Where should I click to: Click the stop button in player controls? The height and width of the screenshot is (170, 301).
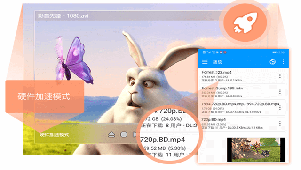124,134
